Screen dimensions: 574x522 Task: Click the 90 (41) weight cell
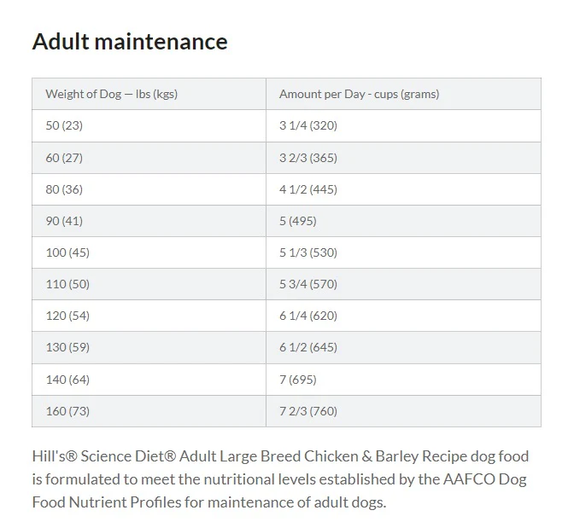[x=149, y=221]
